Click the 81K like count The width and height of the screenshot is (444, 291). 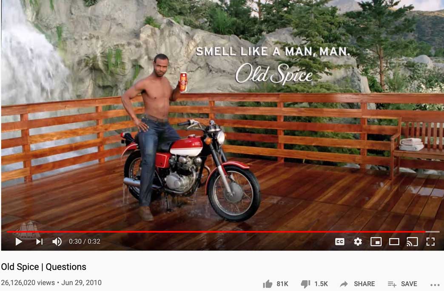282,284
